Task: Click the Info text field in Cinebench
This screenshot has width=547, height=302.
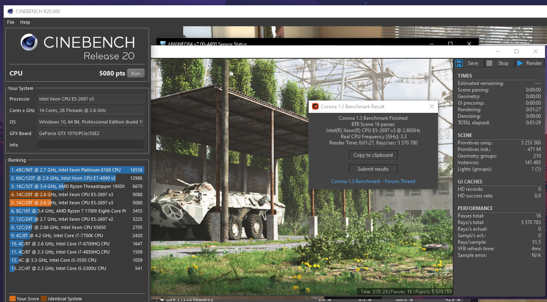Action: pyautogui.click(x=91, y=145)
